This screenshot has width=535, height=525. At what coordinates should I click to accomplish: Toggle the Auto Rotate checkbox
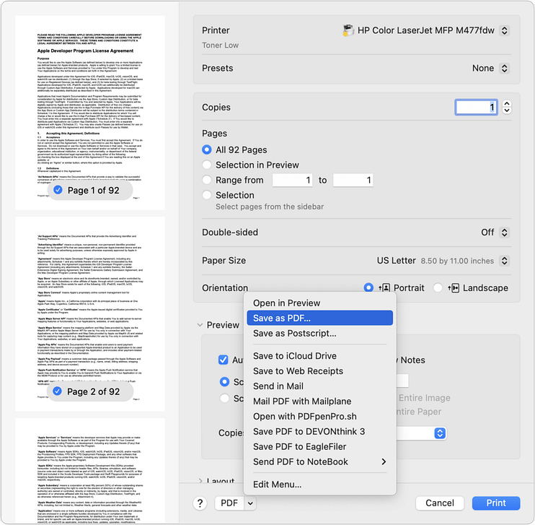[223, 360]
